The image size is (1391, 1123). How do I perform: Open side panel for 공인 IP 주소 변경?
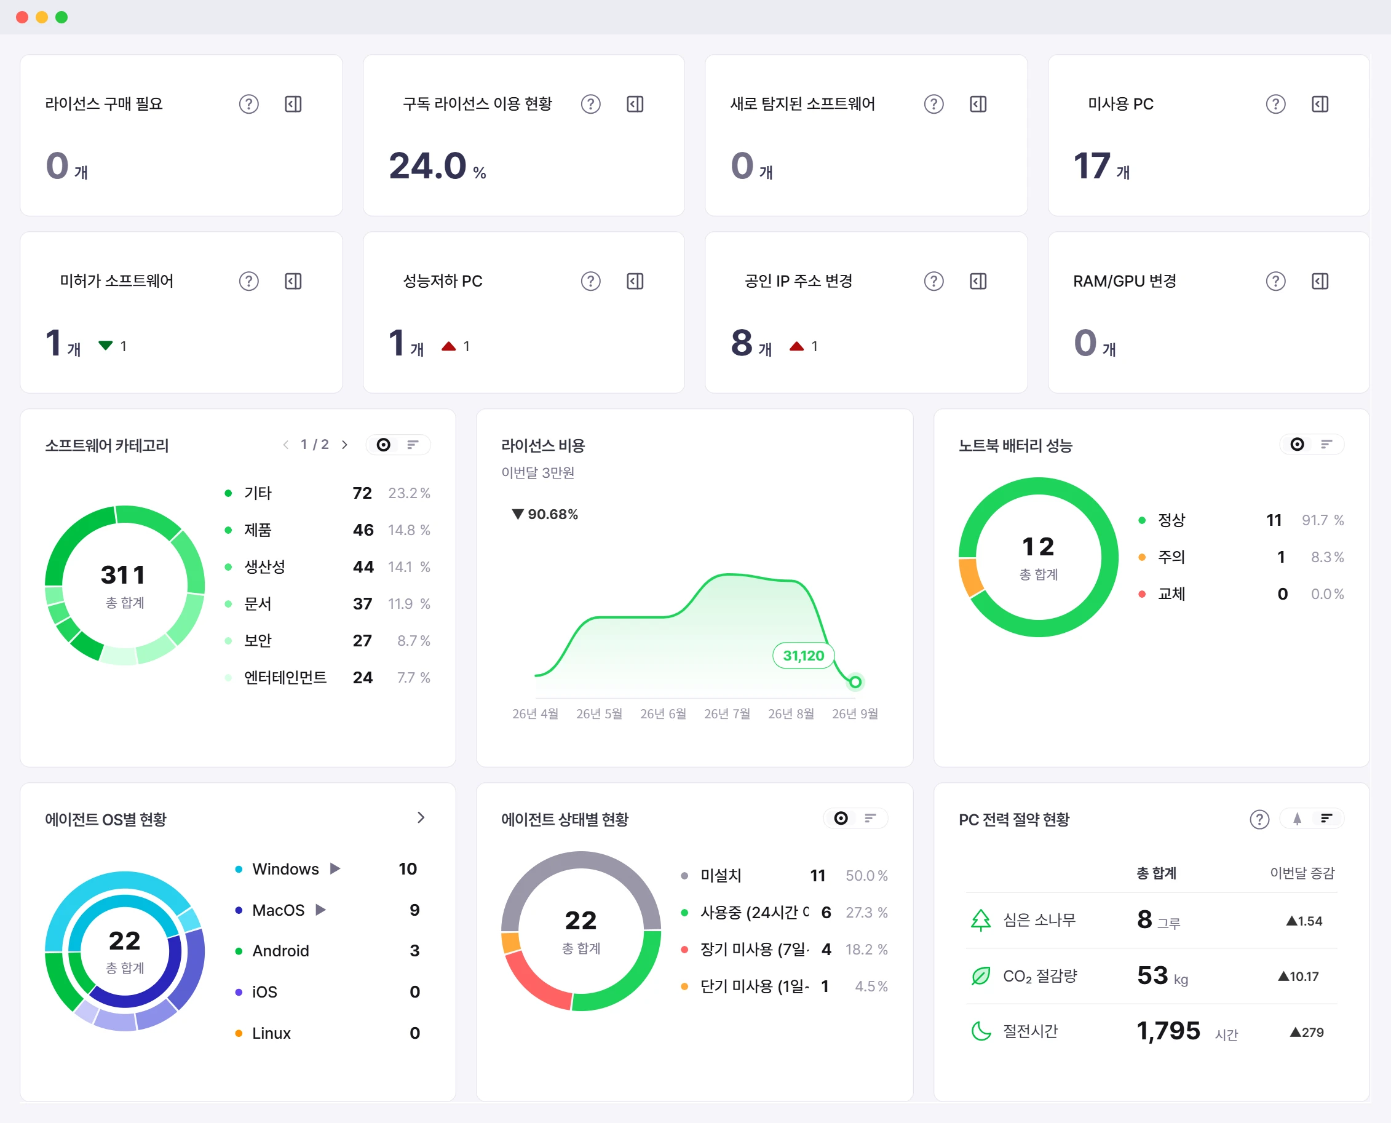[x=978, y=282]
